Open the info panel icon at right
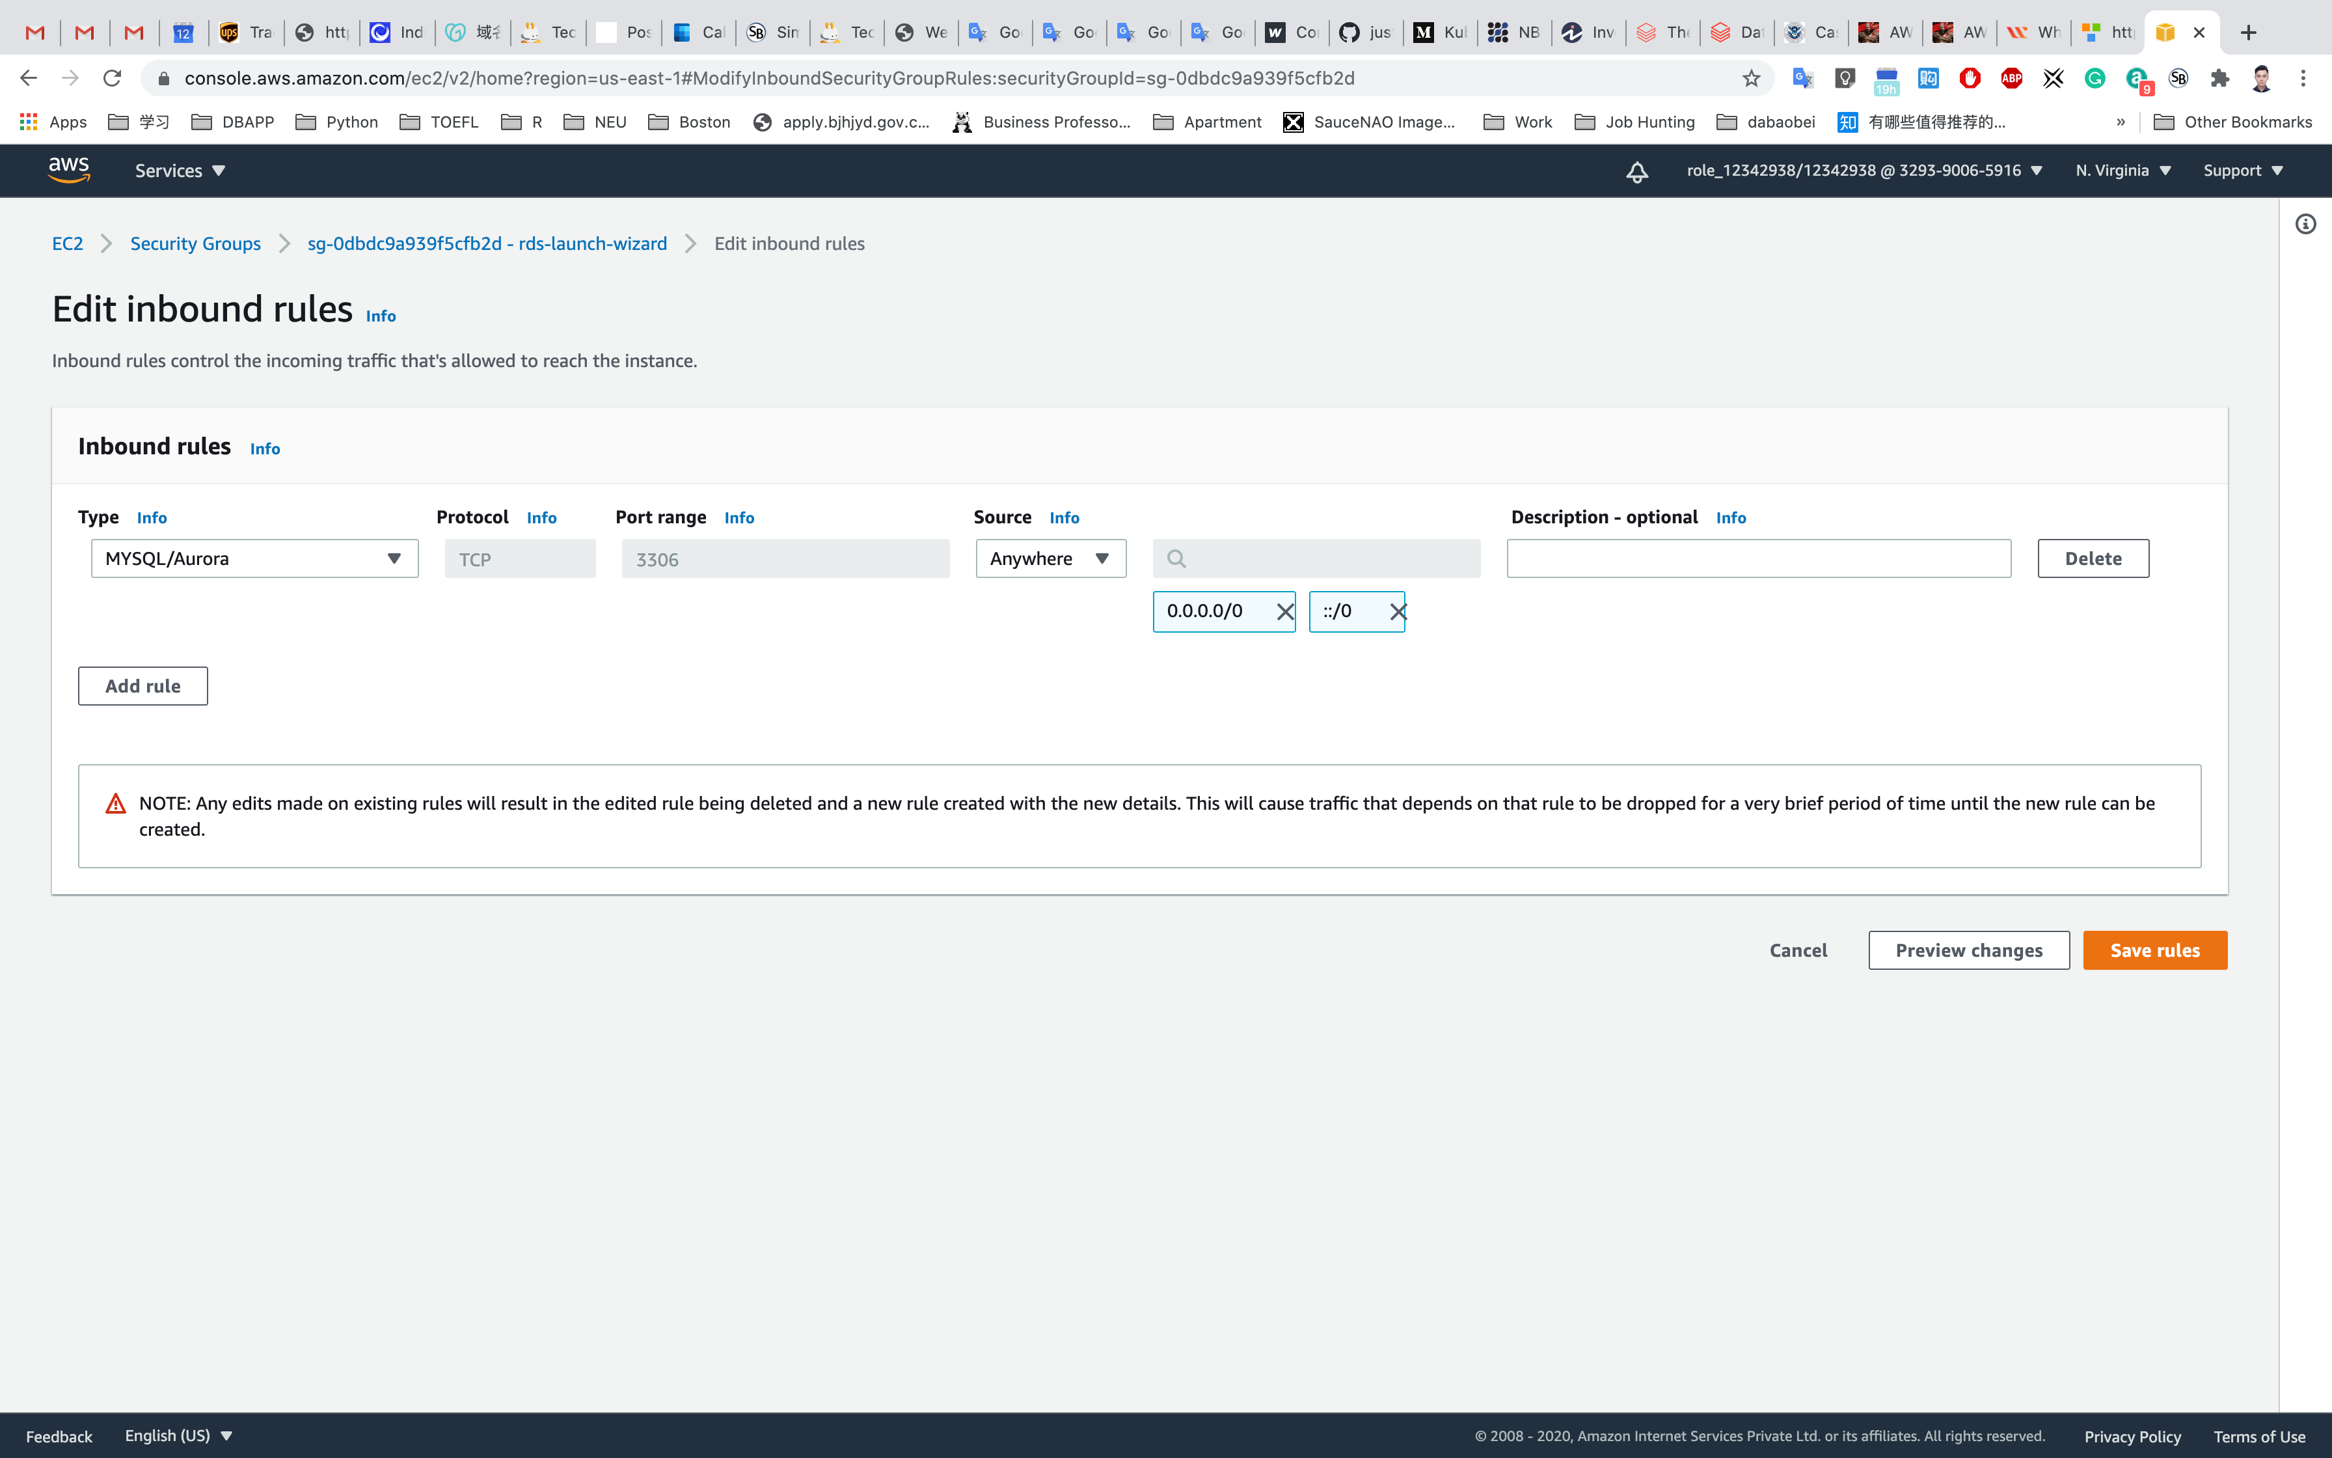The image size is (2332, 1458). tap(2305, 225)
